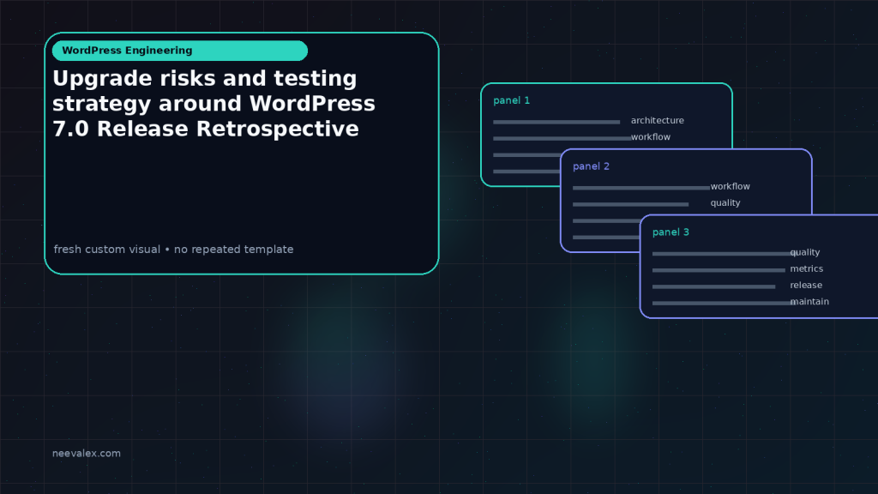The height and width of the screenshot is (494, 878).
Task: Click 'release' label in panel 3
Action: (x=806, y=285)
